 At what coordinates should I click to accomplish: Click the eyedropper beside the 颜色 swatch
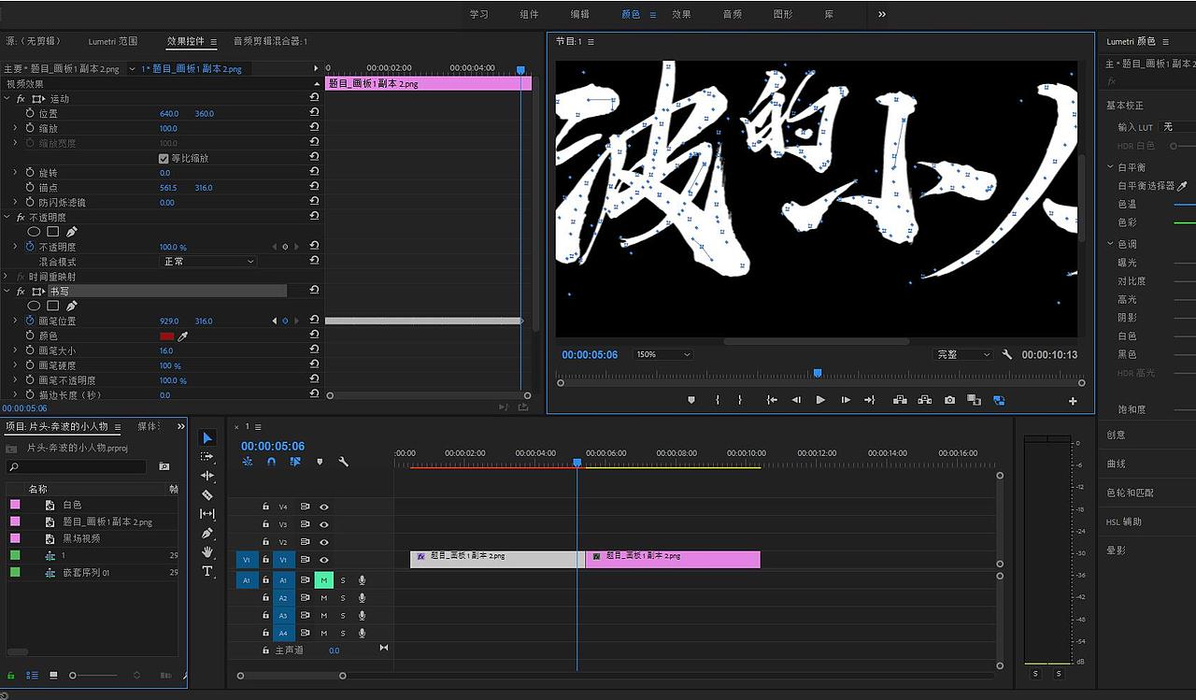pos(183,336)
